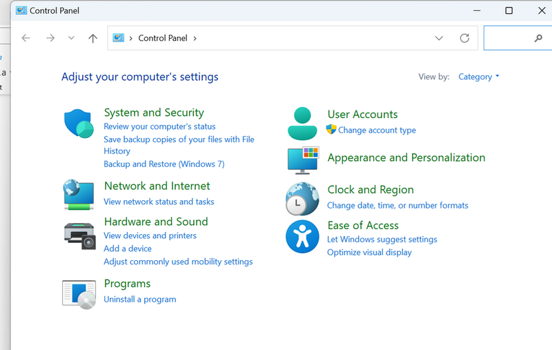This screenshot has height=350, width=552.
Task: Open System and Security category
Action: click(x=154, y=113)
